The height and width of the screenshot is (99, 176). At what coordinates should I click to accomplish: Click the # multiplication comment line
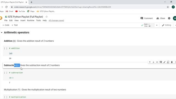point(18,97)
